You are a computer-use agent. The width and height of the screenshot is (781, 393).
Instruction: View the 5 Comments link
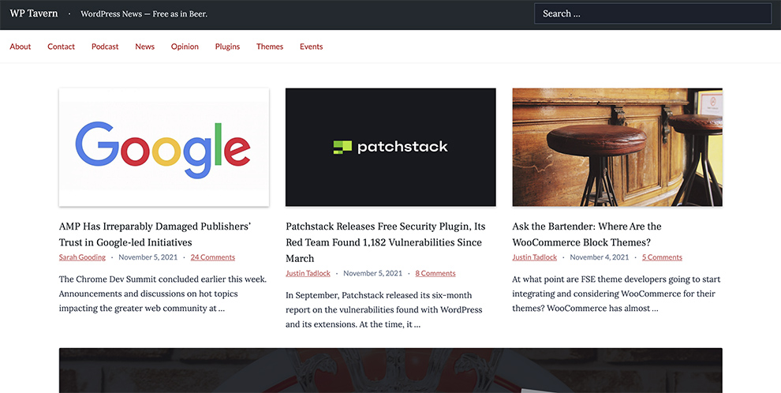(x=662, y=257)
